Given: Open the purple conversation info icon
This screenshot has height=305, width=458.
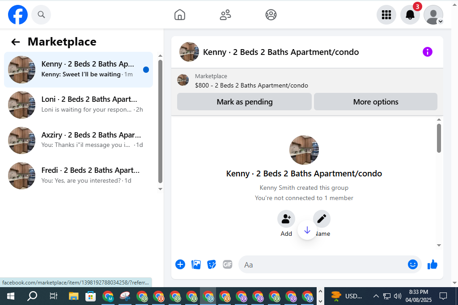Looking at the screenshot, I should click(x=427, y=52).
